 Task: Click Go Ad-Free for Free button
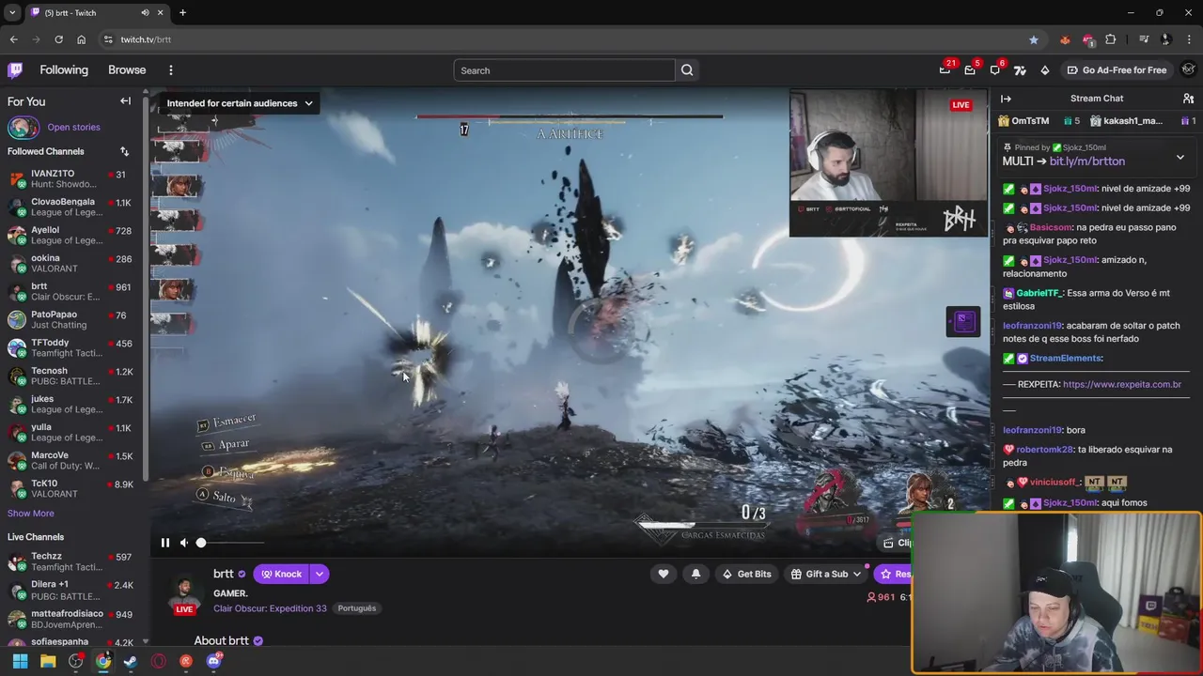click(x=1117, y=69)
